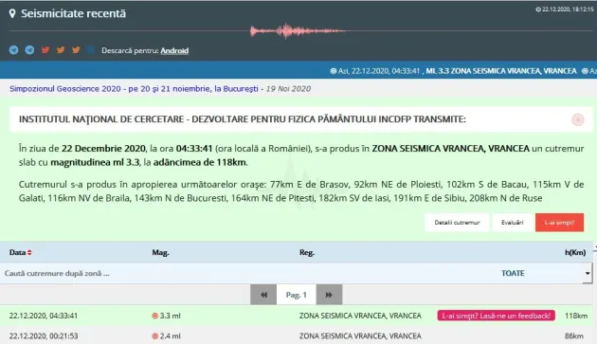The width and height of the screenshot is (597, 344).
Task: Click the Reg. column header
Action: click(x=307, y=253)
